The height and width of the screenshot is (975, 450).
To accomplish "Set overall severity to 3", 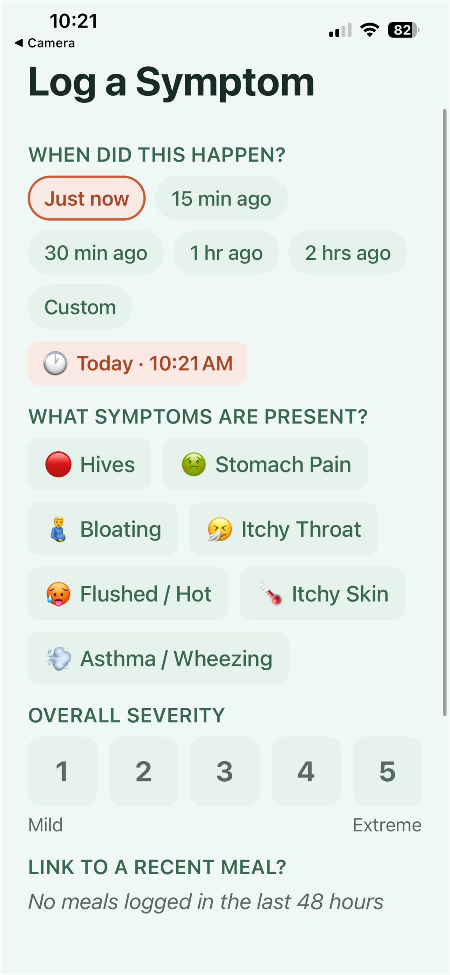I will pyautogui.click(x=225, y=772).
